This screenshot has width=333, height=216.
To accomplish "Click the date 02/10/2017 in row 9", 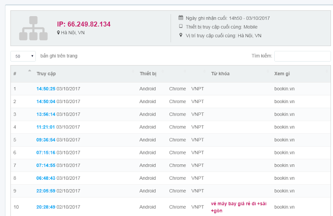I will pos(68,191).
